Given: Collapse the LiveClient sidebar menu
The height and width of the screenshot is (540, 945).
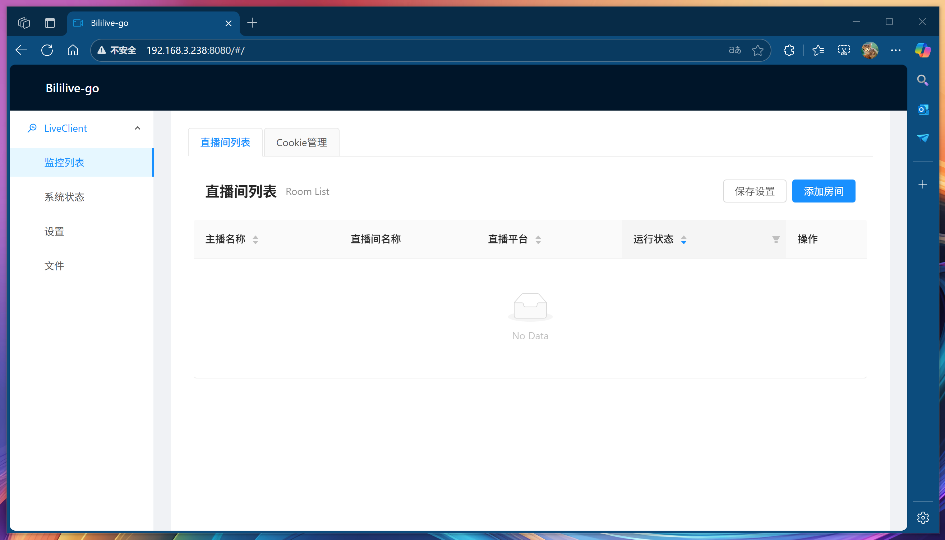Looking at the screenshot, I should 137,128.
